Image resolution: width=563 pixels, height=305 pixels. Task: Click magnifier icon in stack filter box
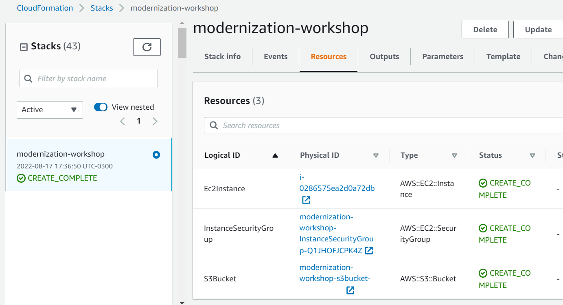point(28,78)
